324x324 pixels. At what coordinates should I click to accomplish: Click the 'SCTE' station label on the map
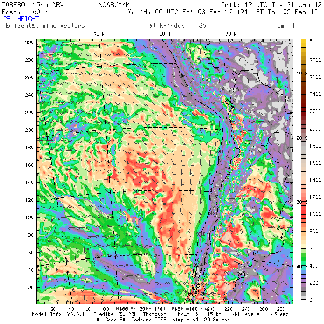point(199,265)
